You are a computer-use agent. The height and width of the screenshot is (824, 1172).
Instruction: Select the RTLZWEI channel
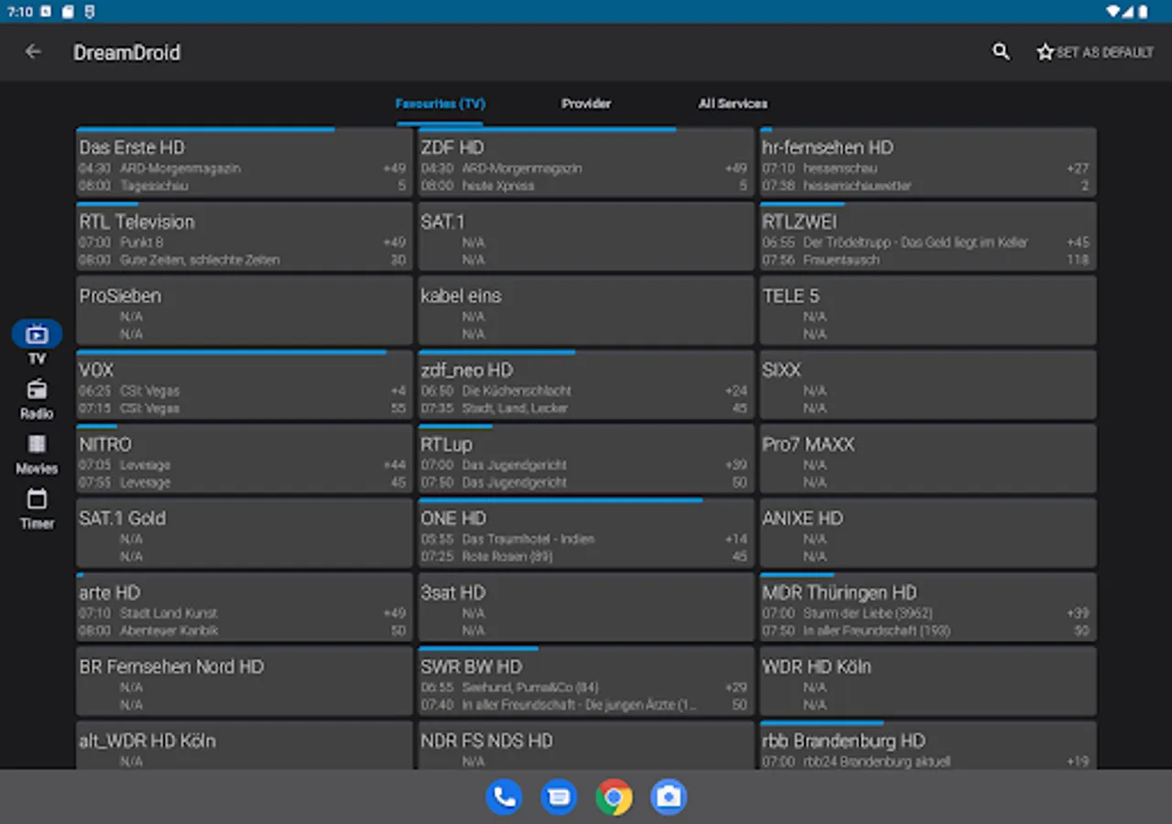tap(928, 236)
